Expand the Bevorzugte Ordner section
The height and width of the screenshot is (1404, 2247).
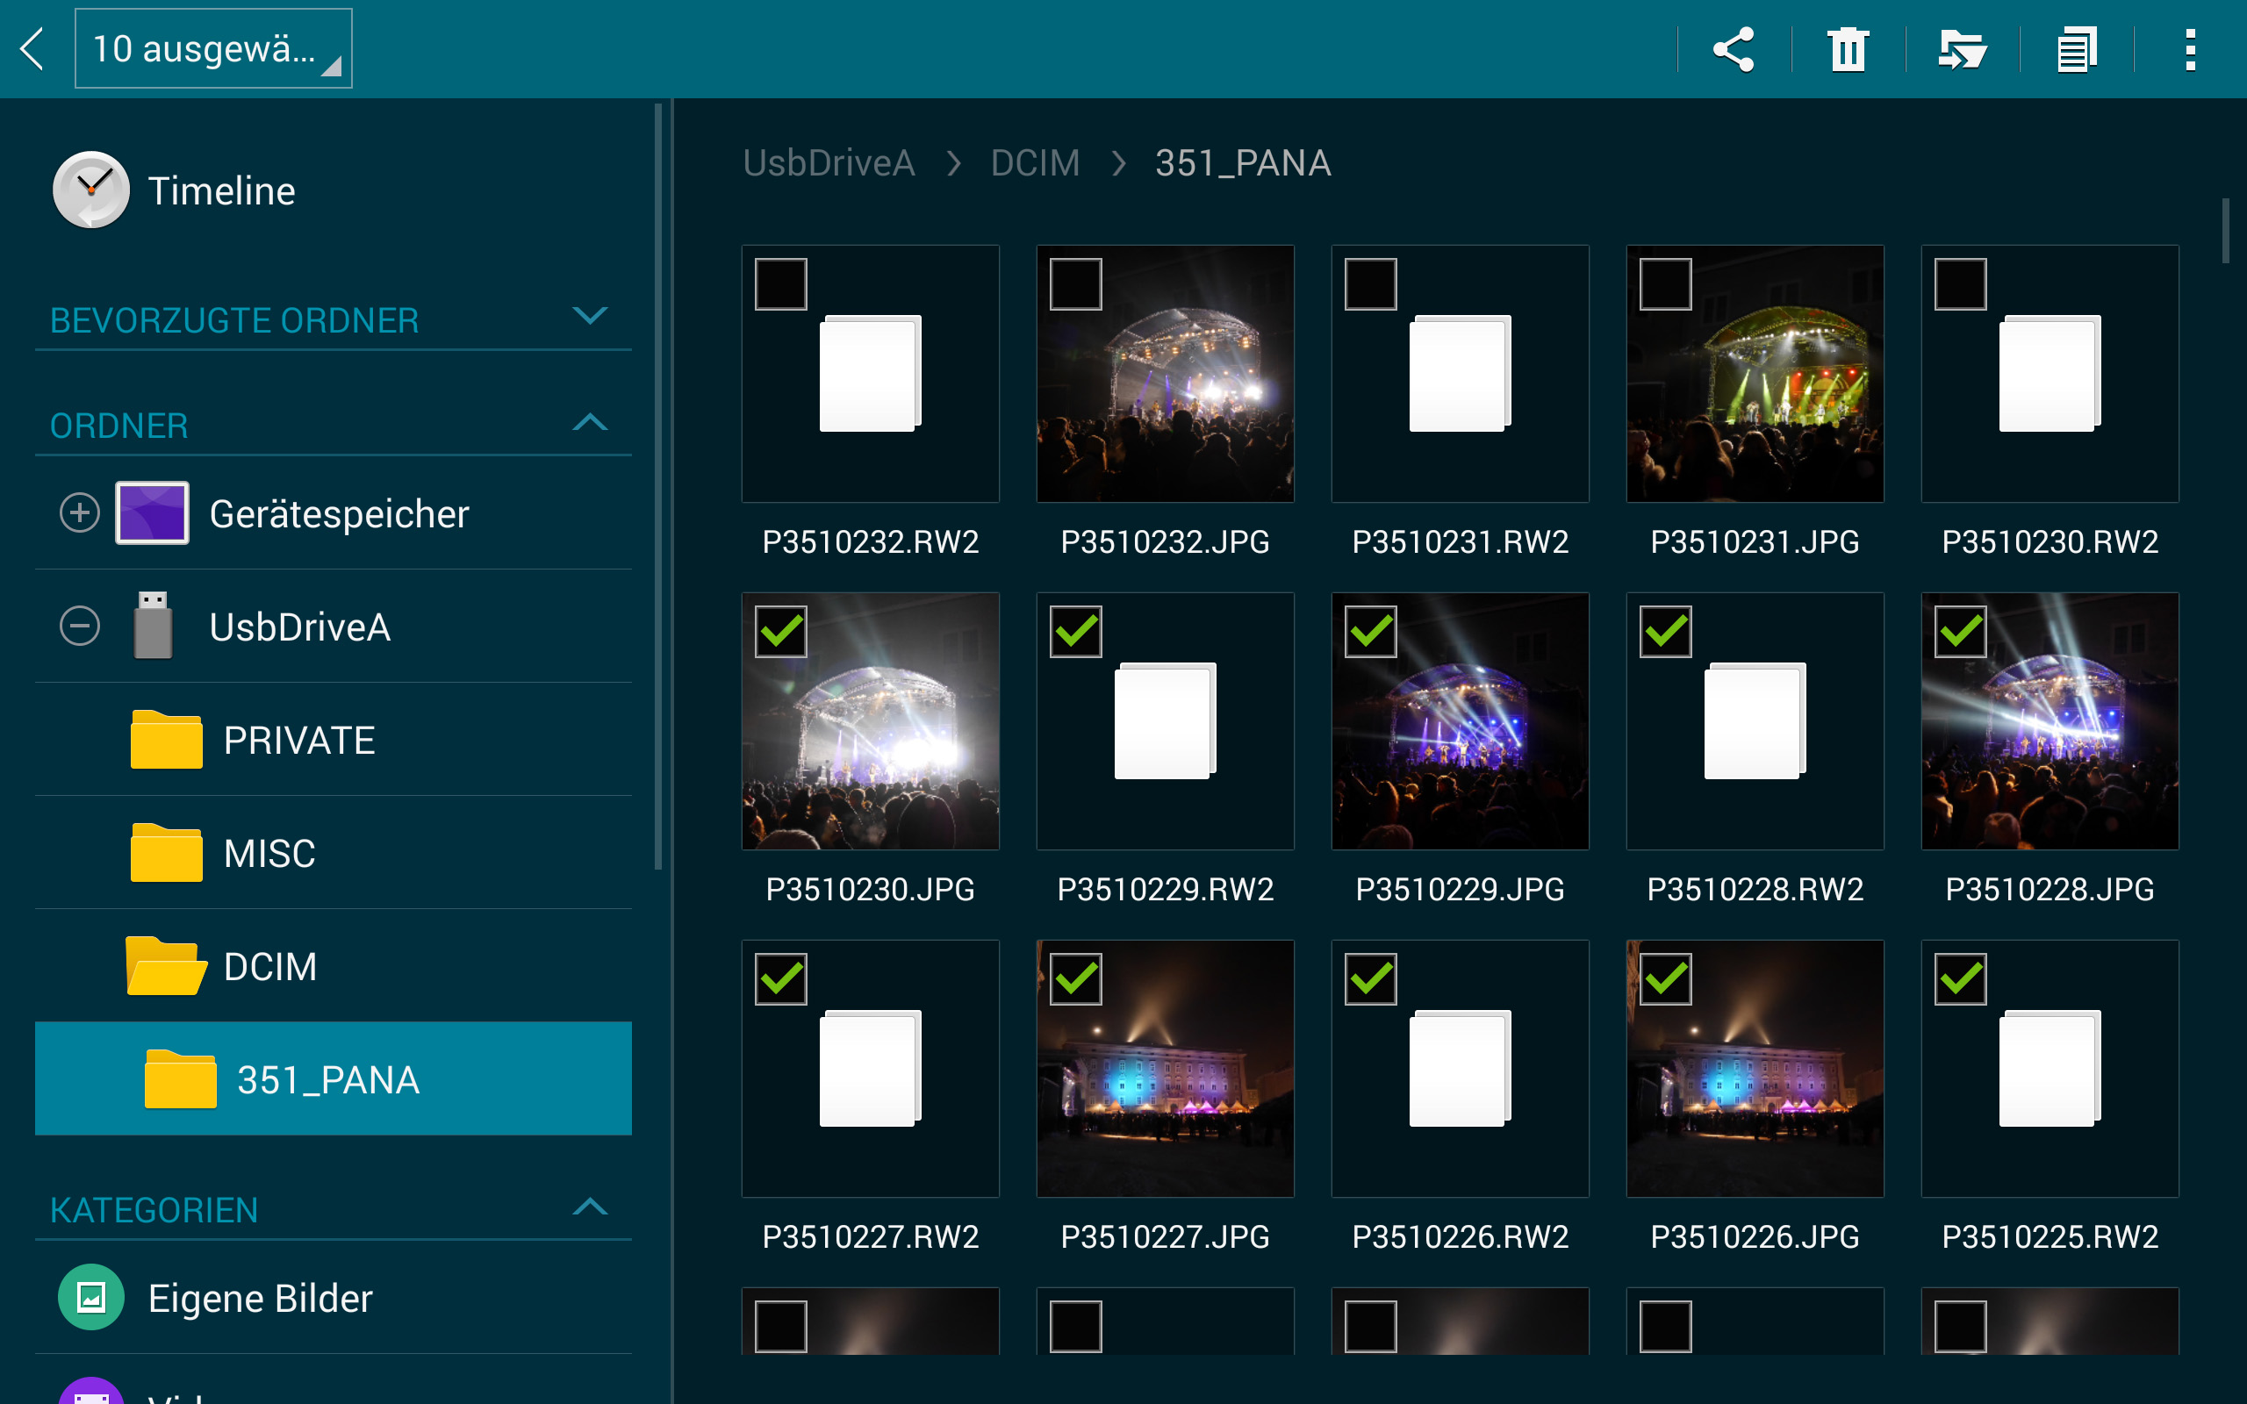(590, 317)
